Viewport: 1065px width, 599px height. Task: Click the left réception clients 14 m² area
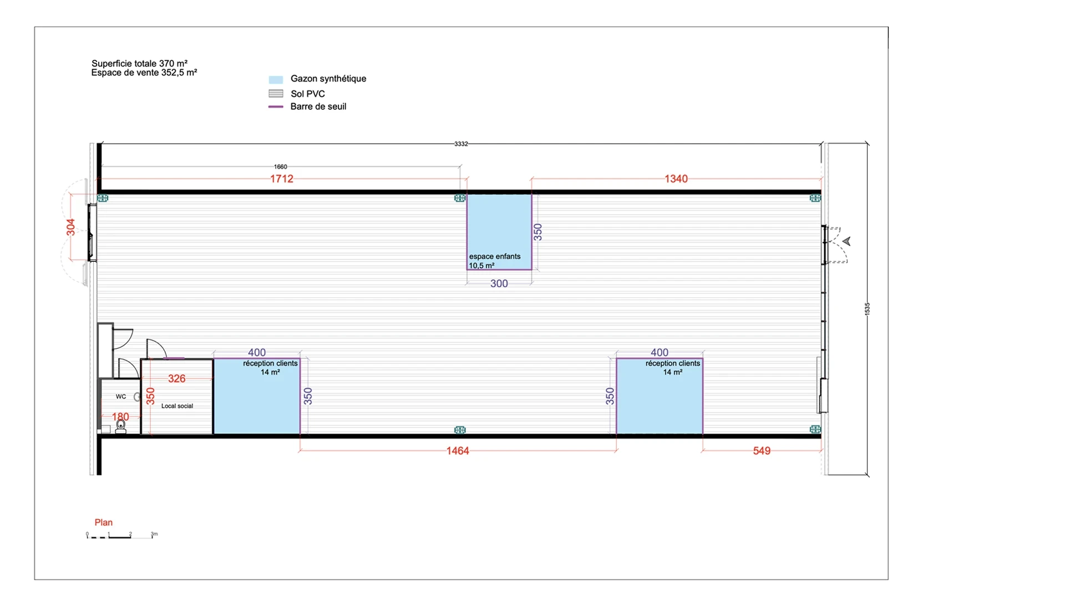(x=257, y=396)
